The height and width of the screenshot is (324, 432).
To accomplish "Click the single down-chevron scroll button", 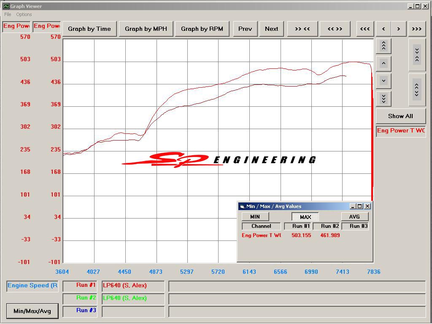I will pos(383,81).
